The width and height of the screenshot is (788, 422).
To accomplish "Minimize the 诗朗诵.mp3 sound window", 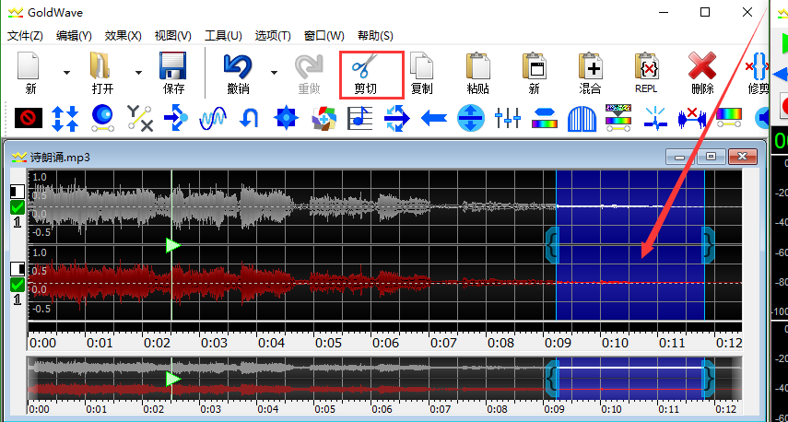I will pos(680,157).
